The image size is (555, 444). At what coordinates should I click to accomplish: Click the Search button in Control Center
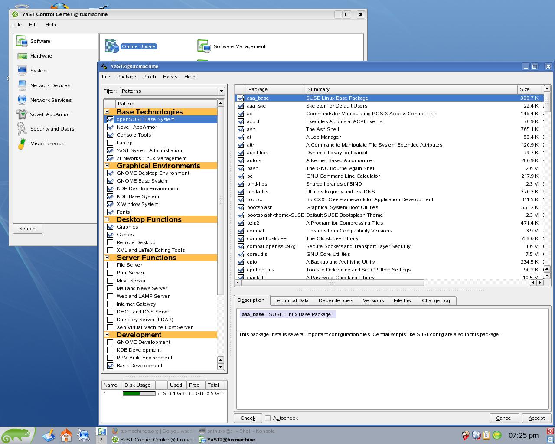(27, 229)
